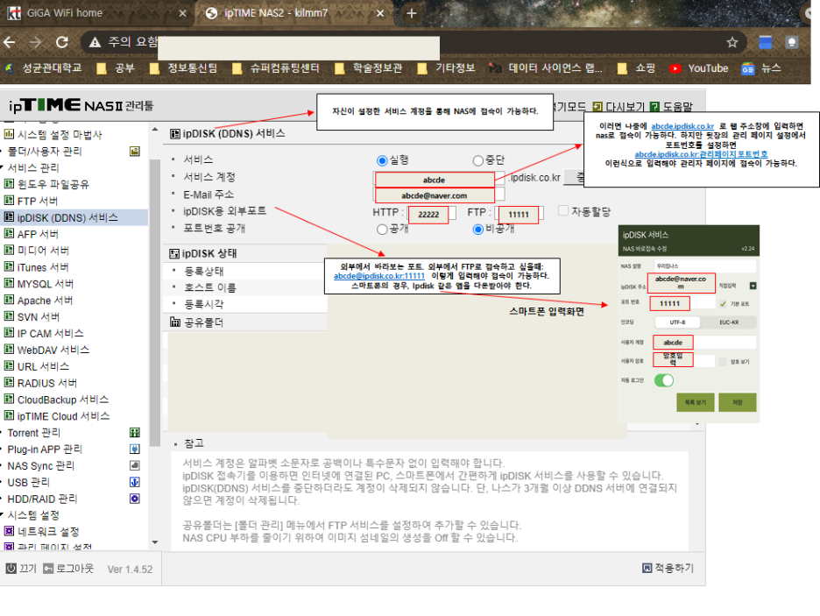Open the 공부 bookmark folder
Image resolution: width=820 pixels, height=616 pixels.
tap(117, 68)
